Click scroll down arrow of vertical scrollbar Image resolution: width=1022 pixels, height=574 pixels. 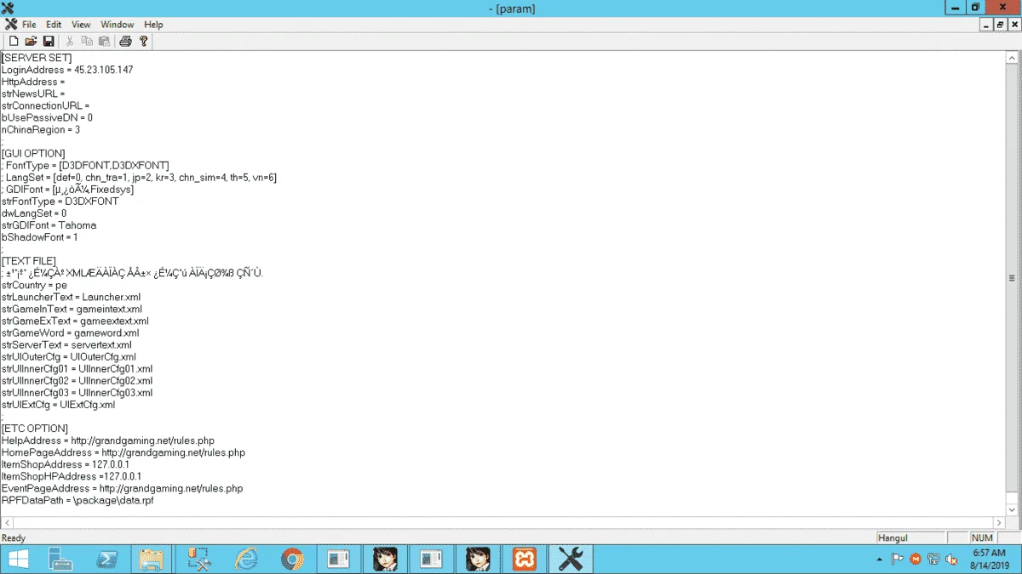(1012, 509)
